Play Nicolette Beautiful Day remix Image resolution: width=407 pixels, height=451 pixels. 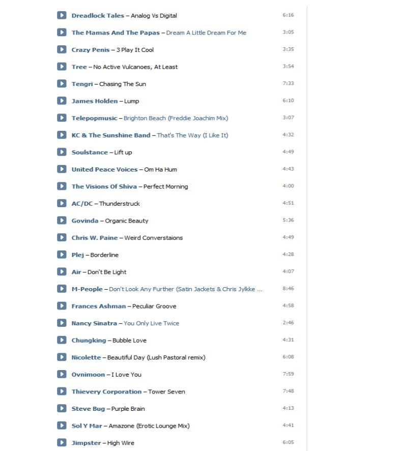(62, 357)
